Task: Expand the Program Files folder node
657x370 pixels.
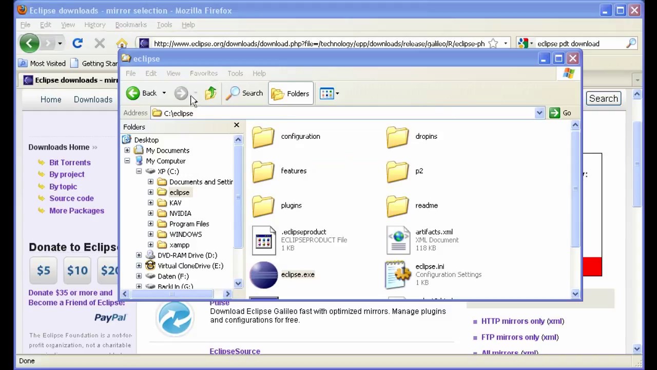Action: click(150, 224)
